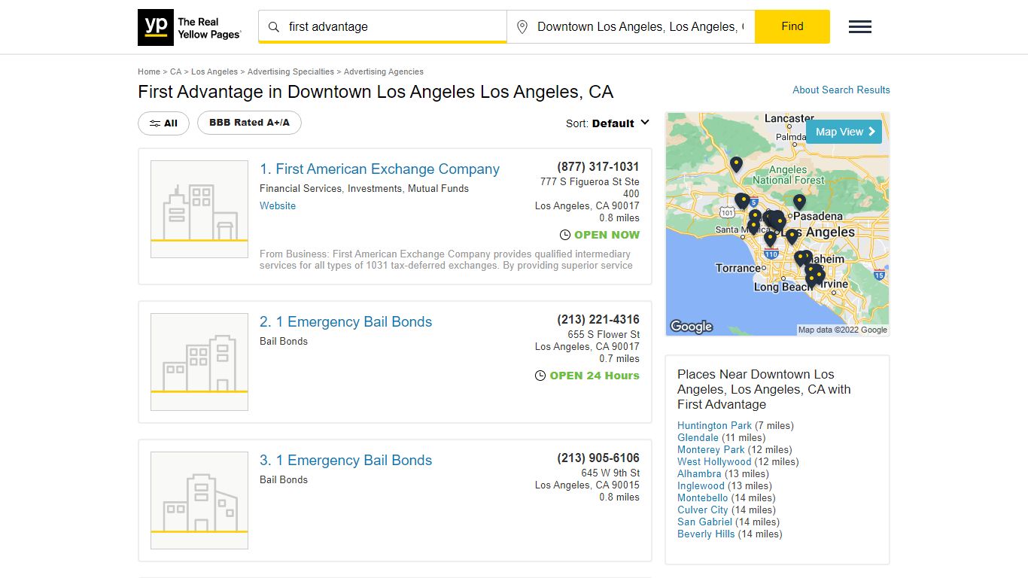This screenshot has height=578, width=1028.
Task: Click phone number (213) 221-4316
Action: click(x=598, y=320)
